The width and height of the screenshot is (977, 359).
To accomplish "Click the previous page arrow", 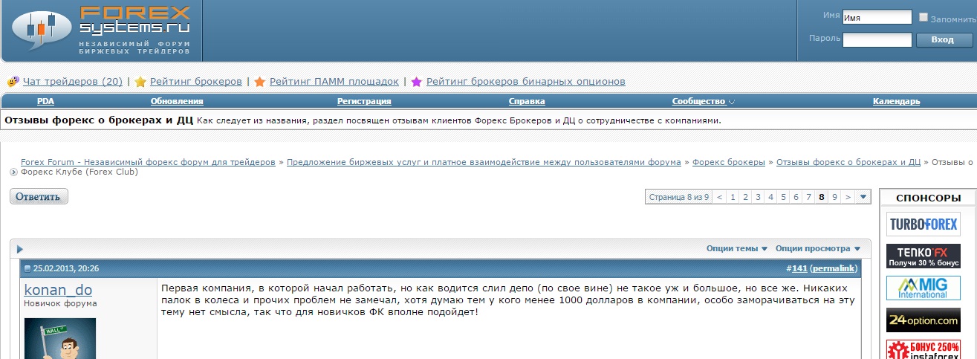I will coord(719,197).
